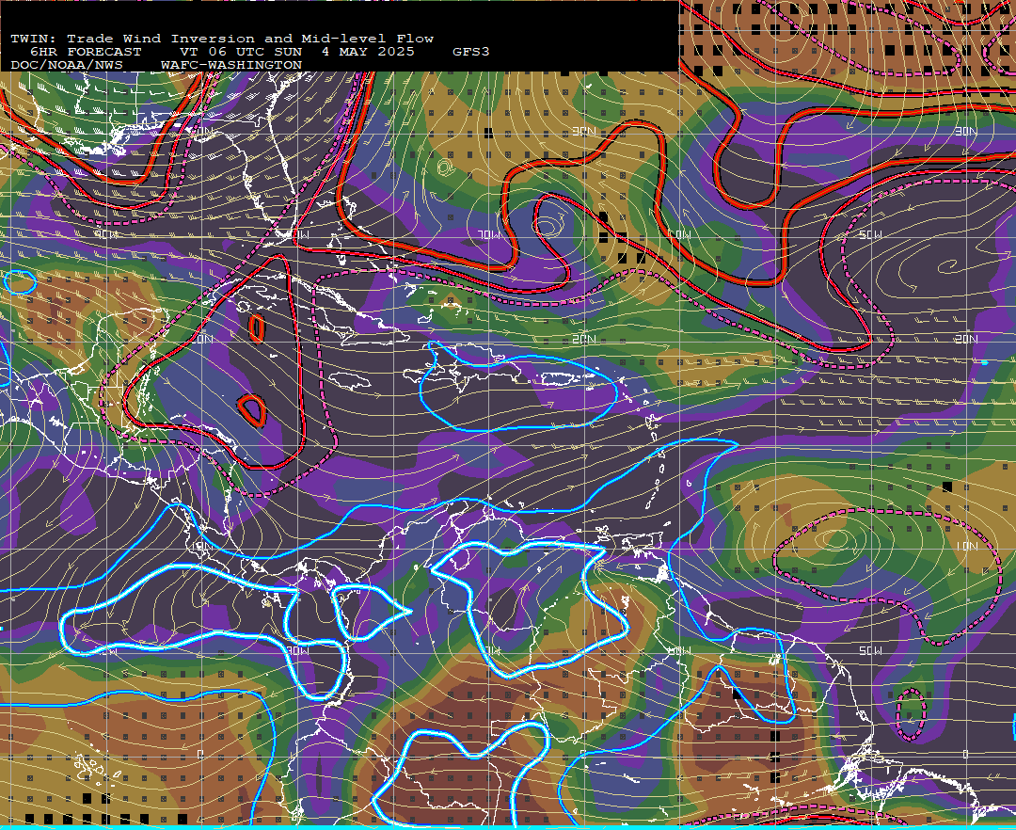Click the "TWIN: Trade Wind Inversion" title text

point(133,39)
